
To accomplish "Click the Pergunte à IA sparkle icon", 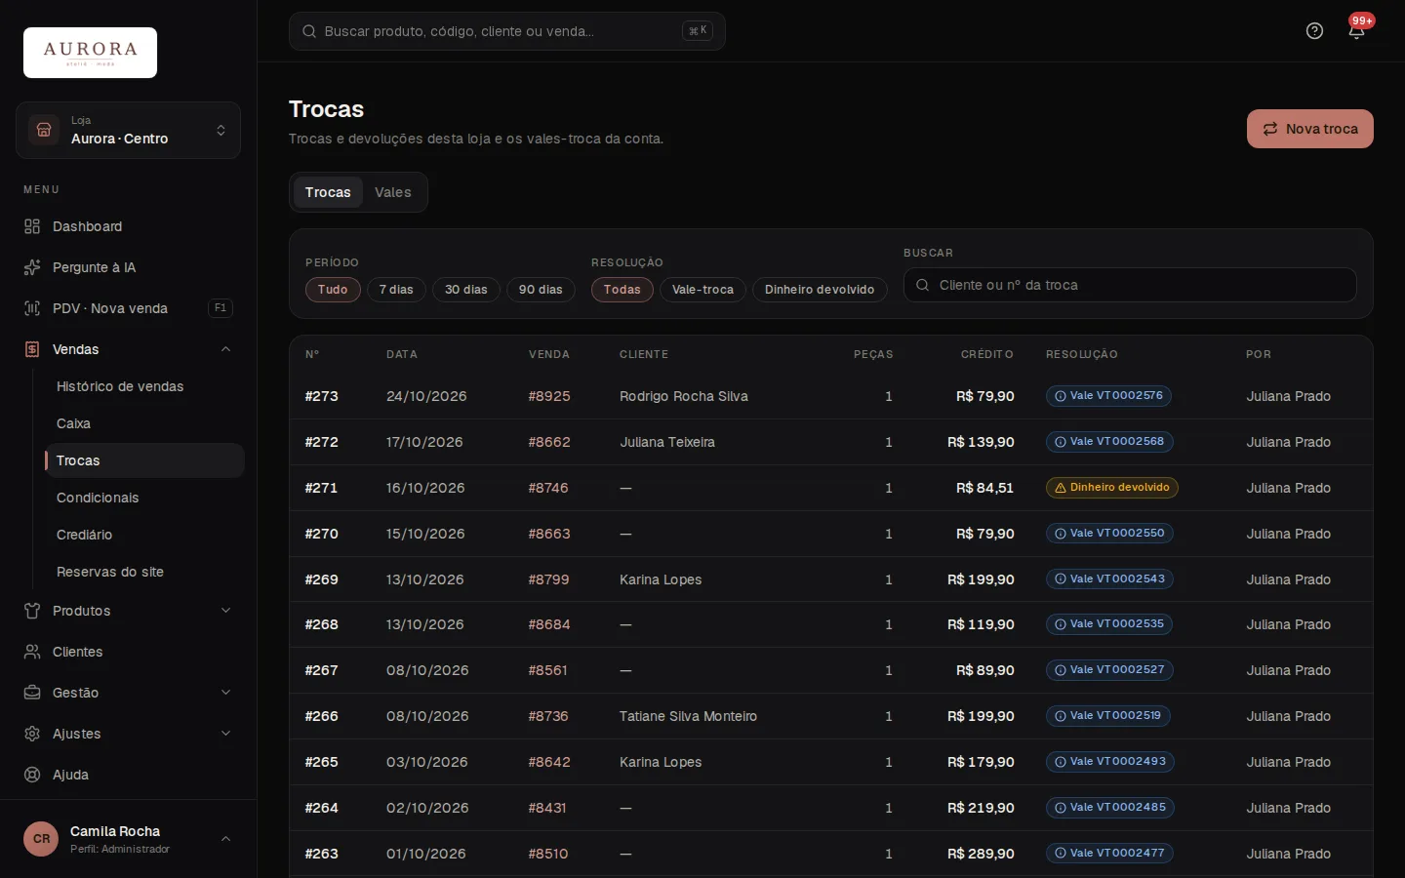I will [x=32, y=267].
